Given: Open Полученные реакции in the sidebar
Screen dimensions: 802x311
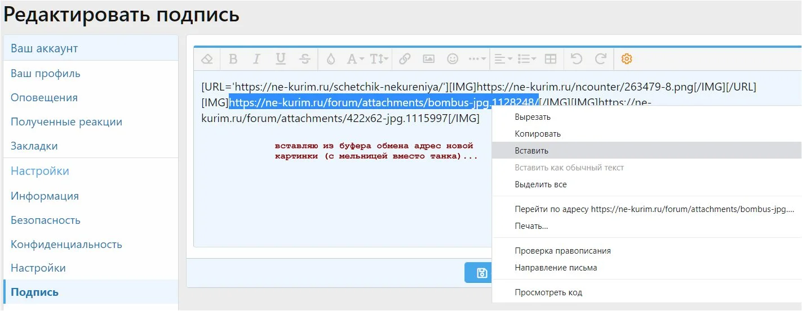Looking at the screenshot, I should pos(91,122).
